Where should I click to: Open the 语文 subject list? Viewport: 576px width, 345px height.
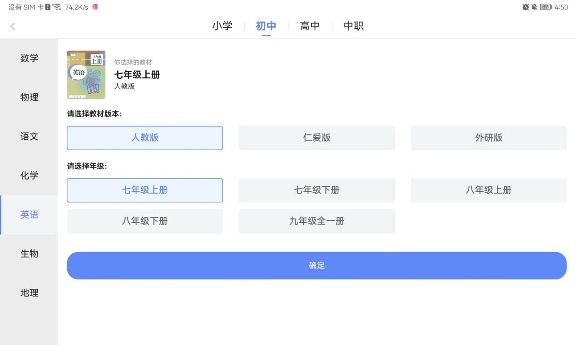coord(29,136)
